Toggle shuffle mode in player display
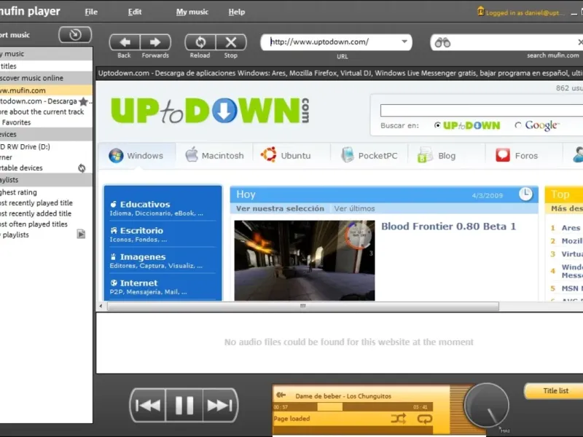The width and height of the screenshot is (583, 437). coord(399,420)
